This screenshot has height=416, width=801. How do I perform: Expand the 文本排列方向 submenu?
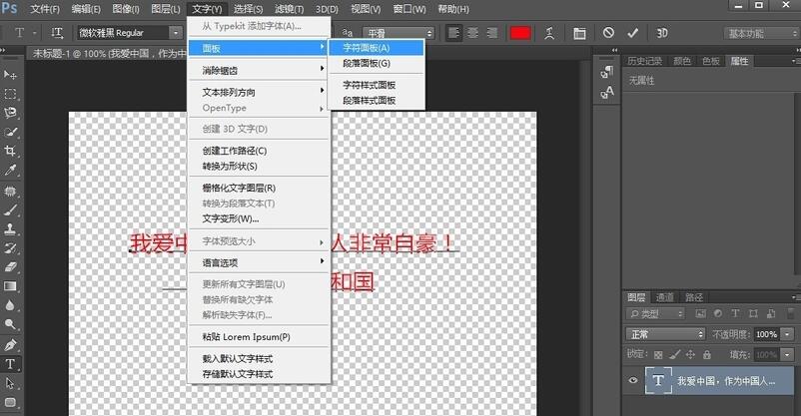[x=260, y=92]
